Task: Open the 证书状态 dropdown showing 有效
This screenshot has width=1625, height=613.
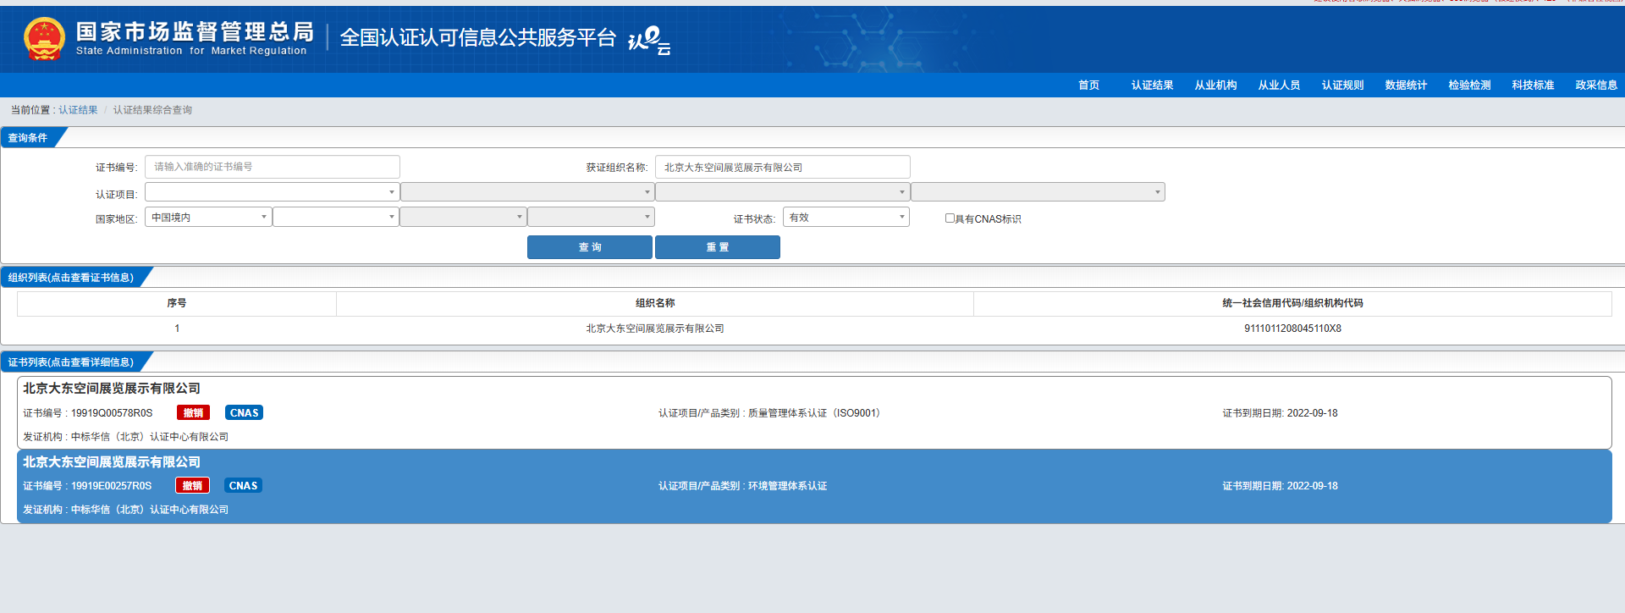Action: (x=846, y=217)
